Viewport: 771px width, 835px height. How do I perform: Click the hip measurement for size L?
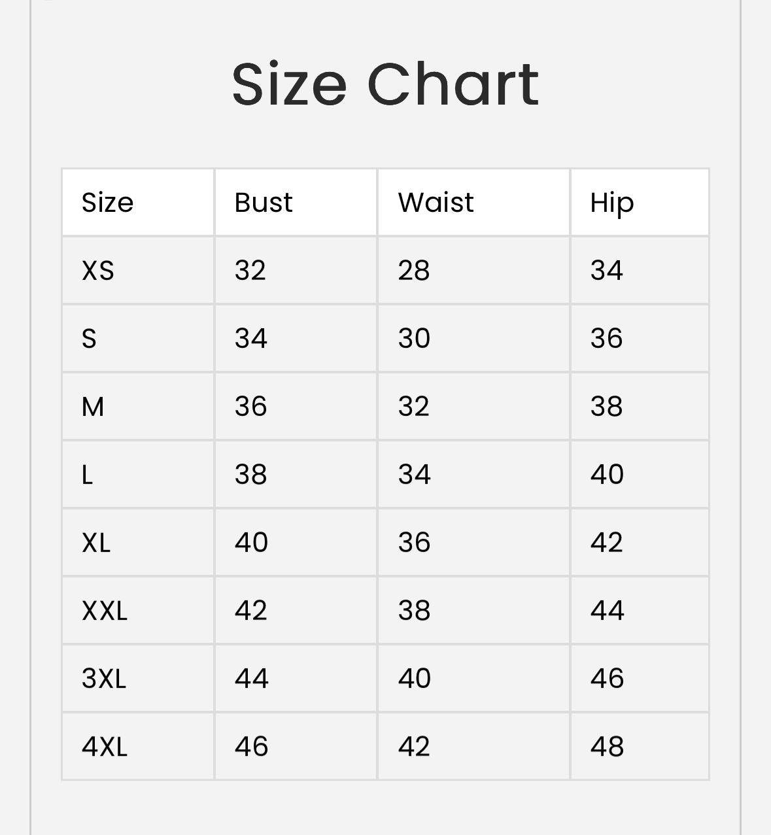(x=607, y=475)
